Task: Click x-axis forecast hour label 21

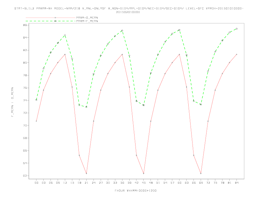Action: coord(86,183)
